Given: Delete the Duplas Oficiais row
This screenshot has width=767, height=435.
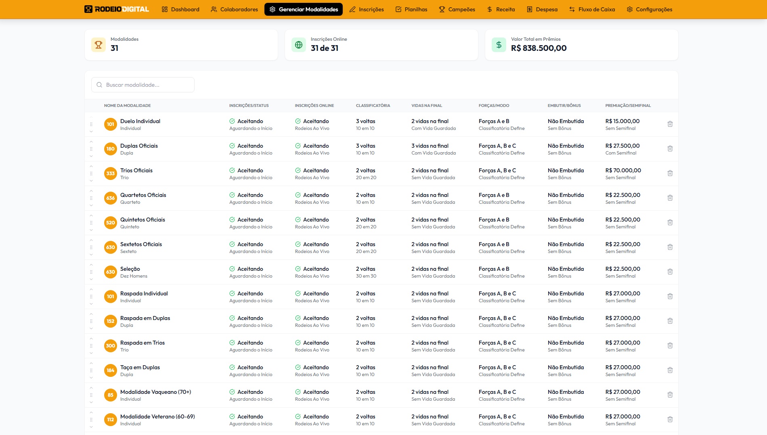Looking at the screenshot, I should 670,148.
